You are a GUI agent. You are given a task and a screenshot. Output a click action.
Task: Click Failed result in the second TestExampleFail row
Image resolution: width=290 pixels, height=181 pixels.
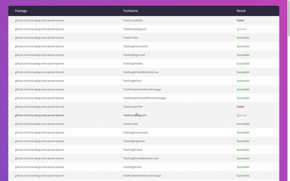240,107
